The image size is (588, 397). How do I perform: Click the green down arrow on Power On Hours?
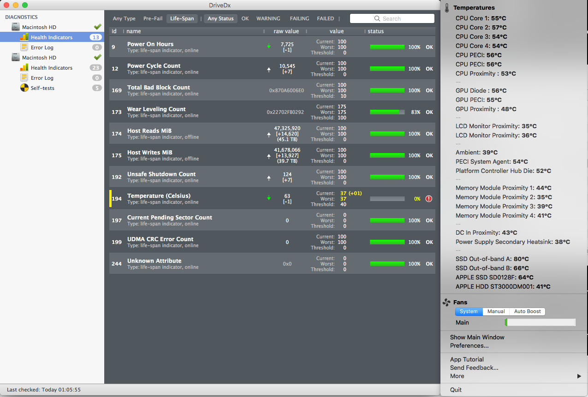click(x=269, y=46)
